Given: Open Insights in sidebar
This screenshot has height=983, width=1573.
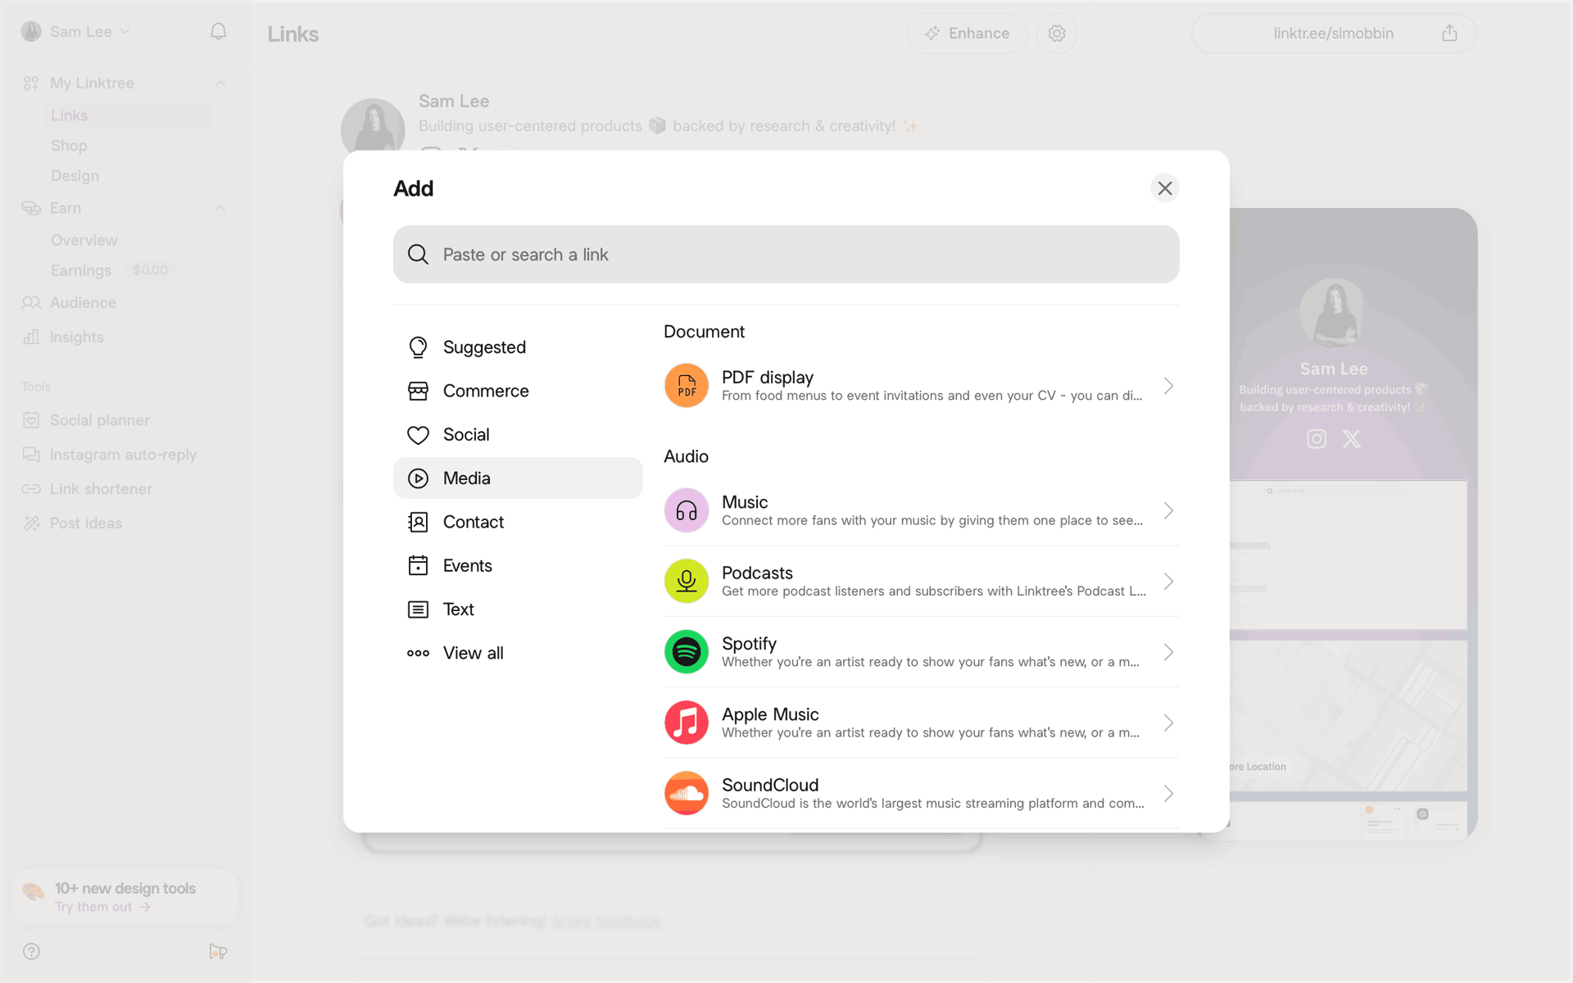Looking at the screenshot, I should click(x=76, y=337).
